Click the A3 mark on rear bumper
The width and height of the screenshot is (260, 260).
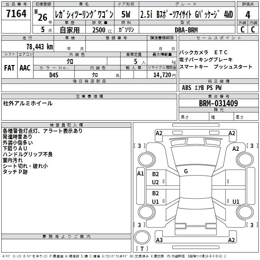coord(159,240)
